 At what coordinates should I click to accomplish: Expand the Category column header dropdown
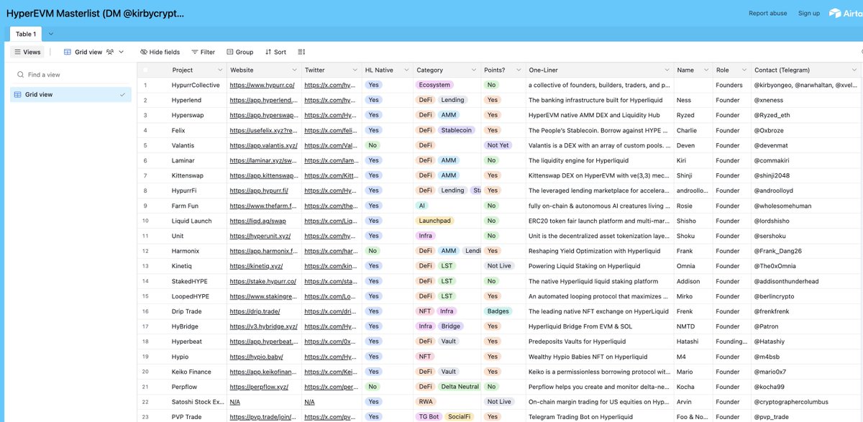click(474, 70)
